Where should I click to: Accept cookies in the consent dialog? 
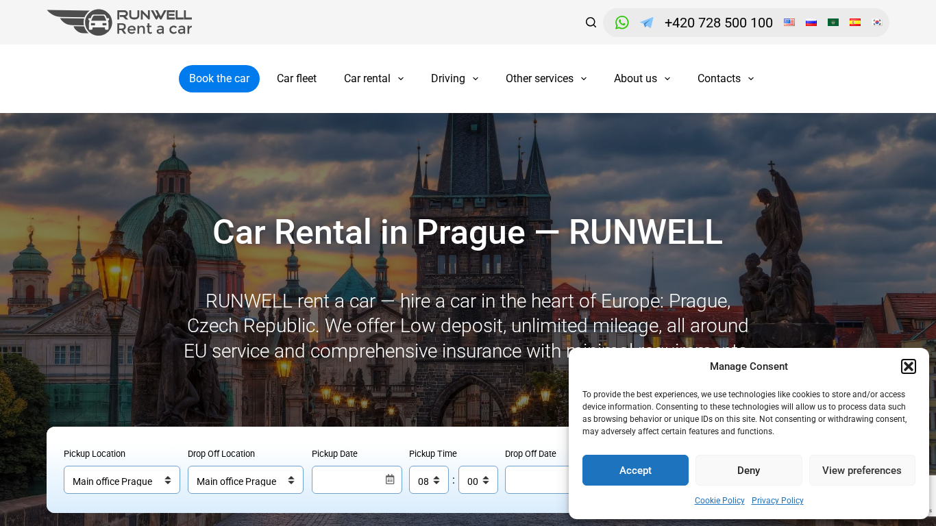pos(635,471)
